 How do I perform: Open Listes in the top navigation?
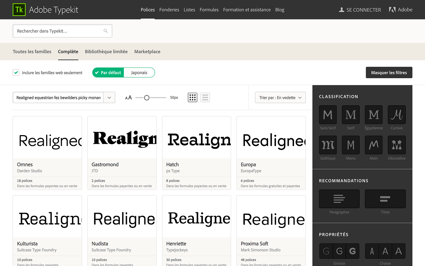click(189, 10)
